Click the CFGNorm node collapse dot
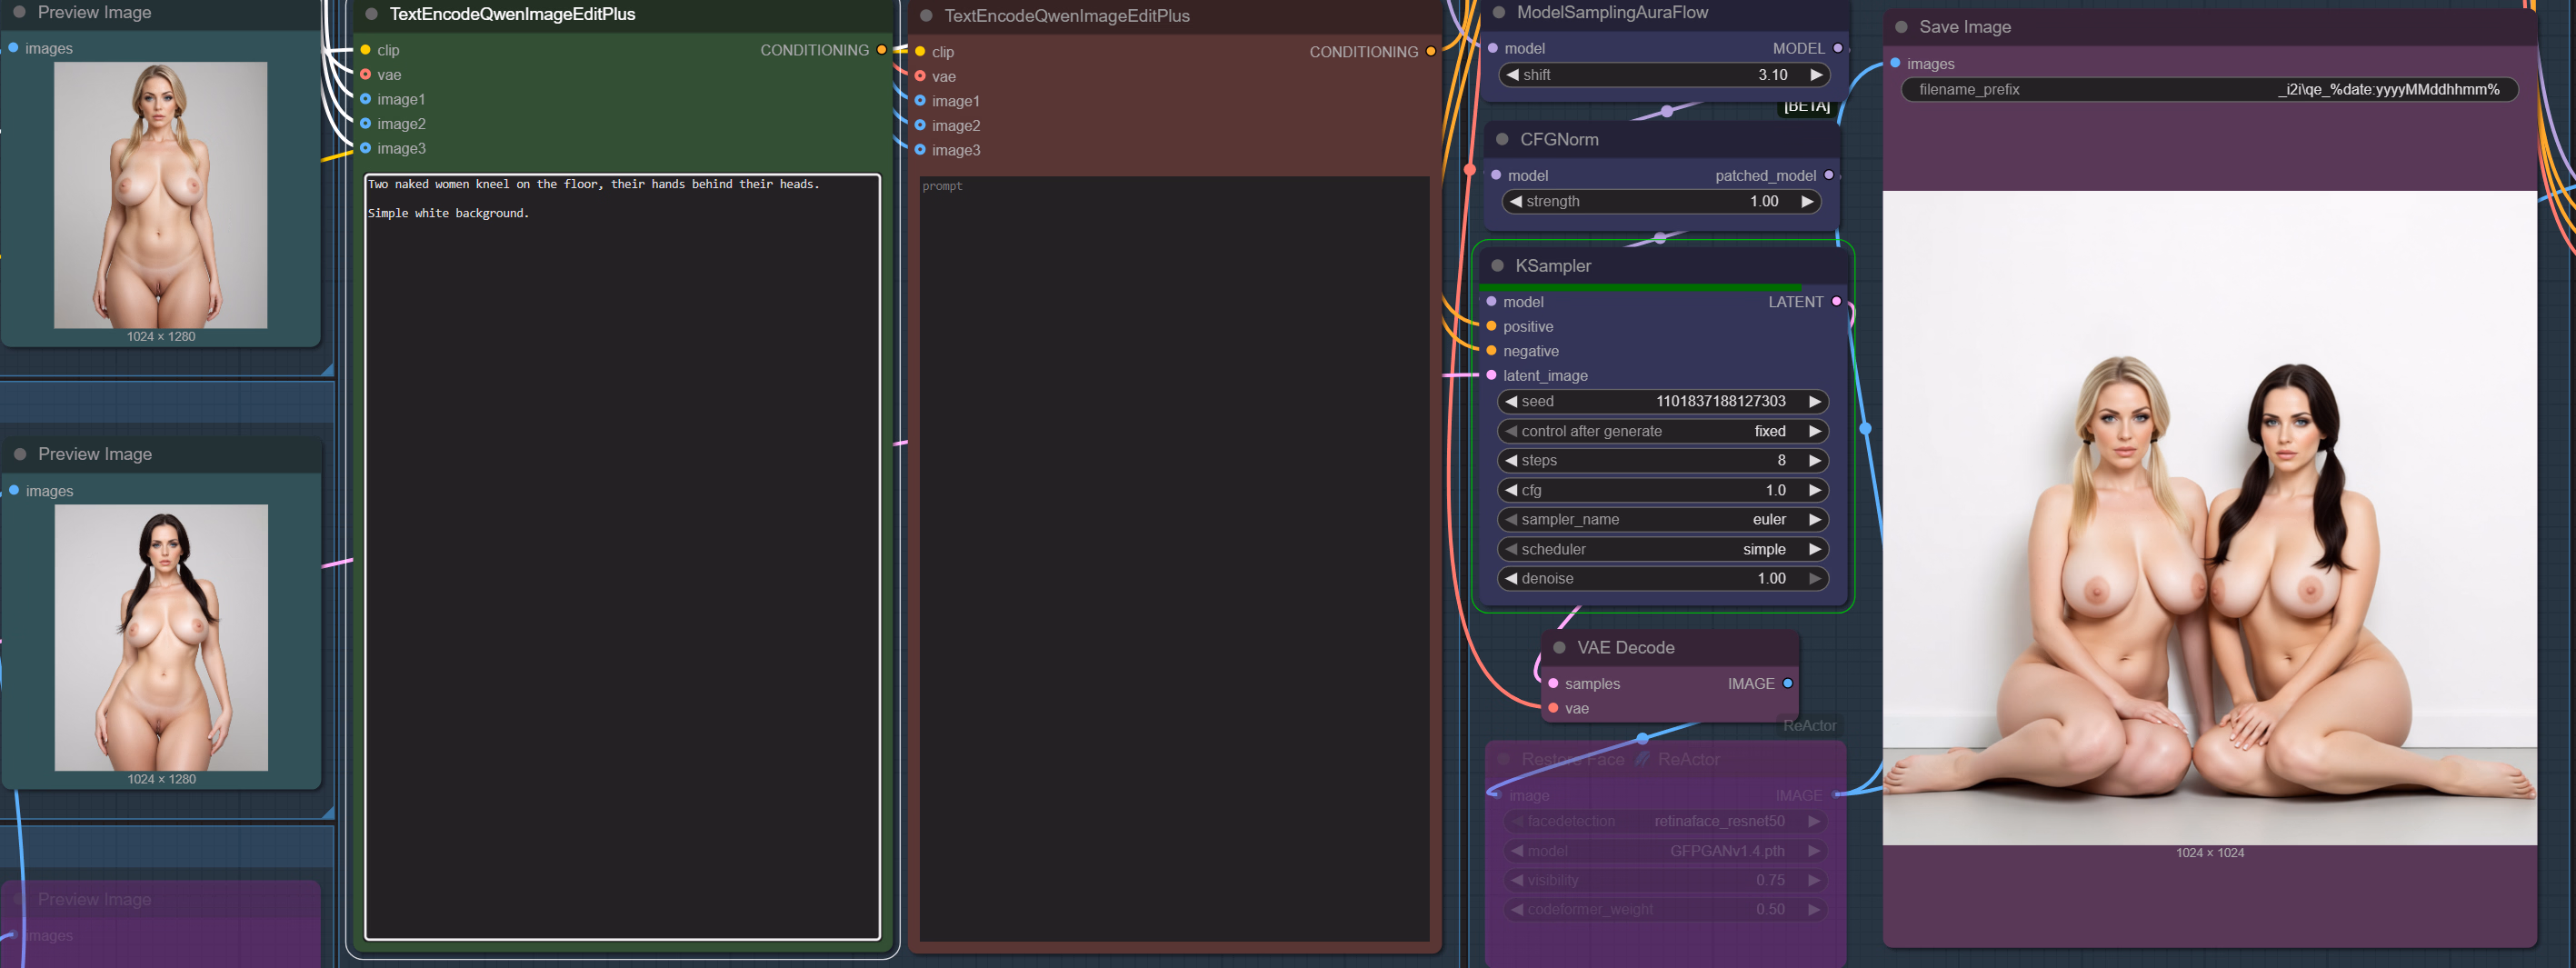 point(1502,140)
